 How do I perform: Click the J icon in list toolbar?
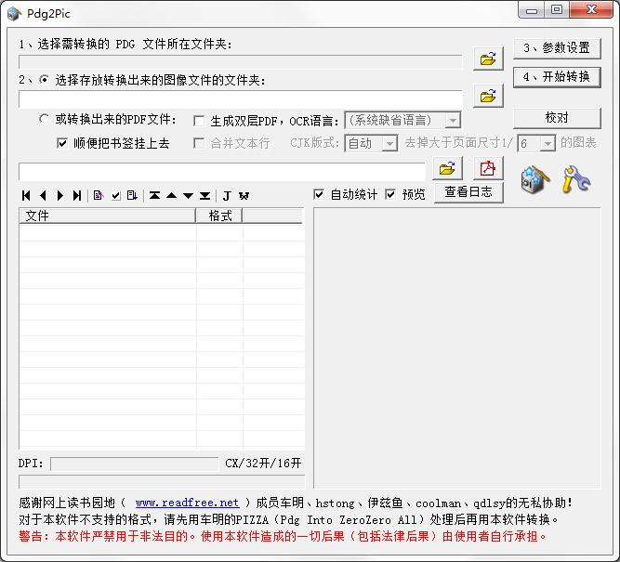[227, 195]
